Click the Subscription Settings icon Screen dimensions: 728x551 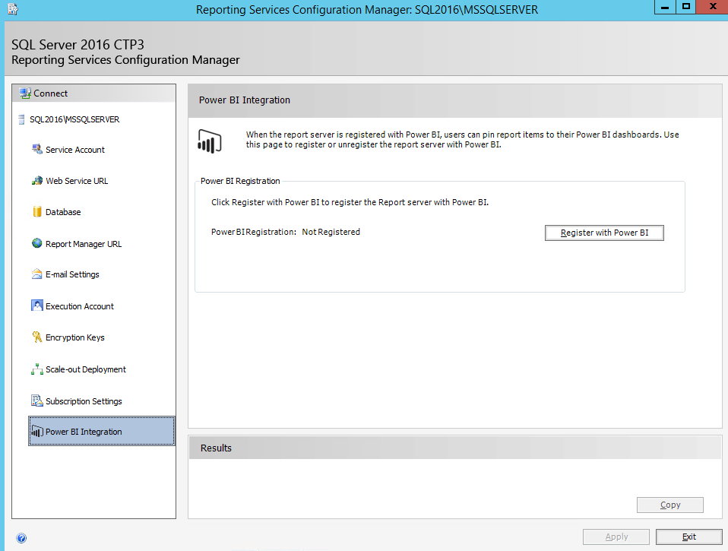tap(36, 401)
